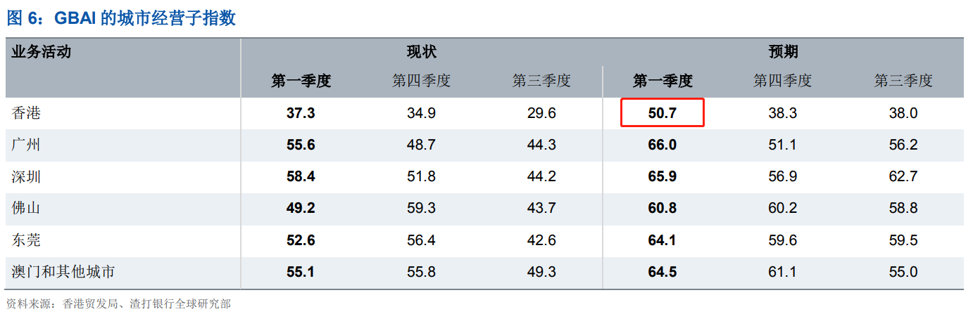Click the 佛山 row label
This screenshot has width=973, height=314.
coord(27,208)
